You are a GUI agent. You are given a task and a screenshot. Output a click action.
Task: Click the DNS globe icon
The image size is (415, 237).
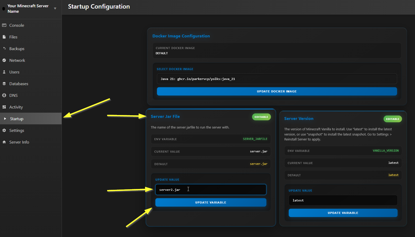[4, 95]
